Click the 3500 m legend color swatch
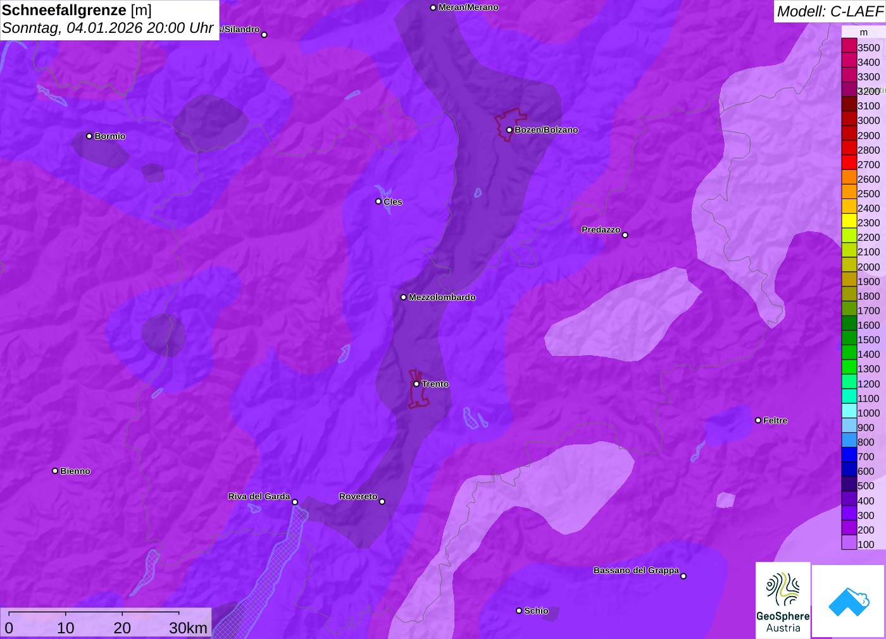This screenshot has width=886, height=639. point(849,46)
